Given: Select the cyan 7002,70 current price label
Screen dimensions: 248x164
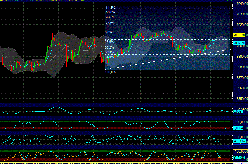Looking at the screenshot, I should pos(239,43).
